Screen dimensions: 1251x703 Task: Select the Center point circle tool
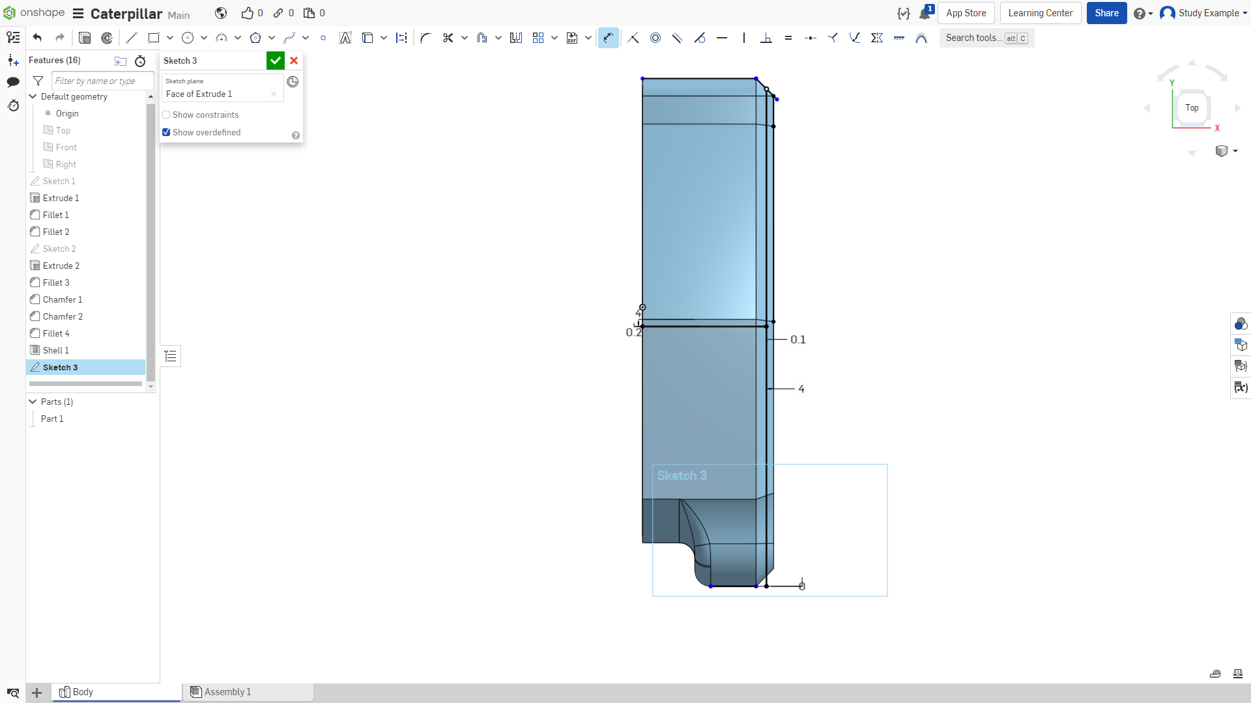pos(188,38)
